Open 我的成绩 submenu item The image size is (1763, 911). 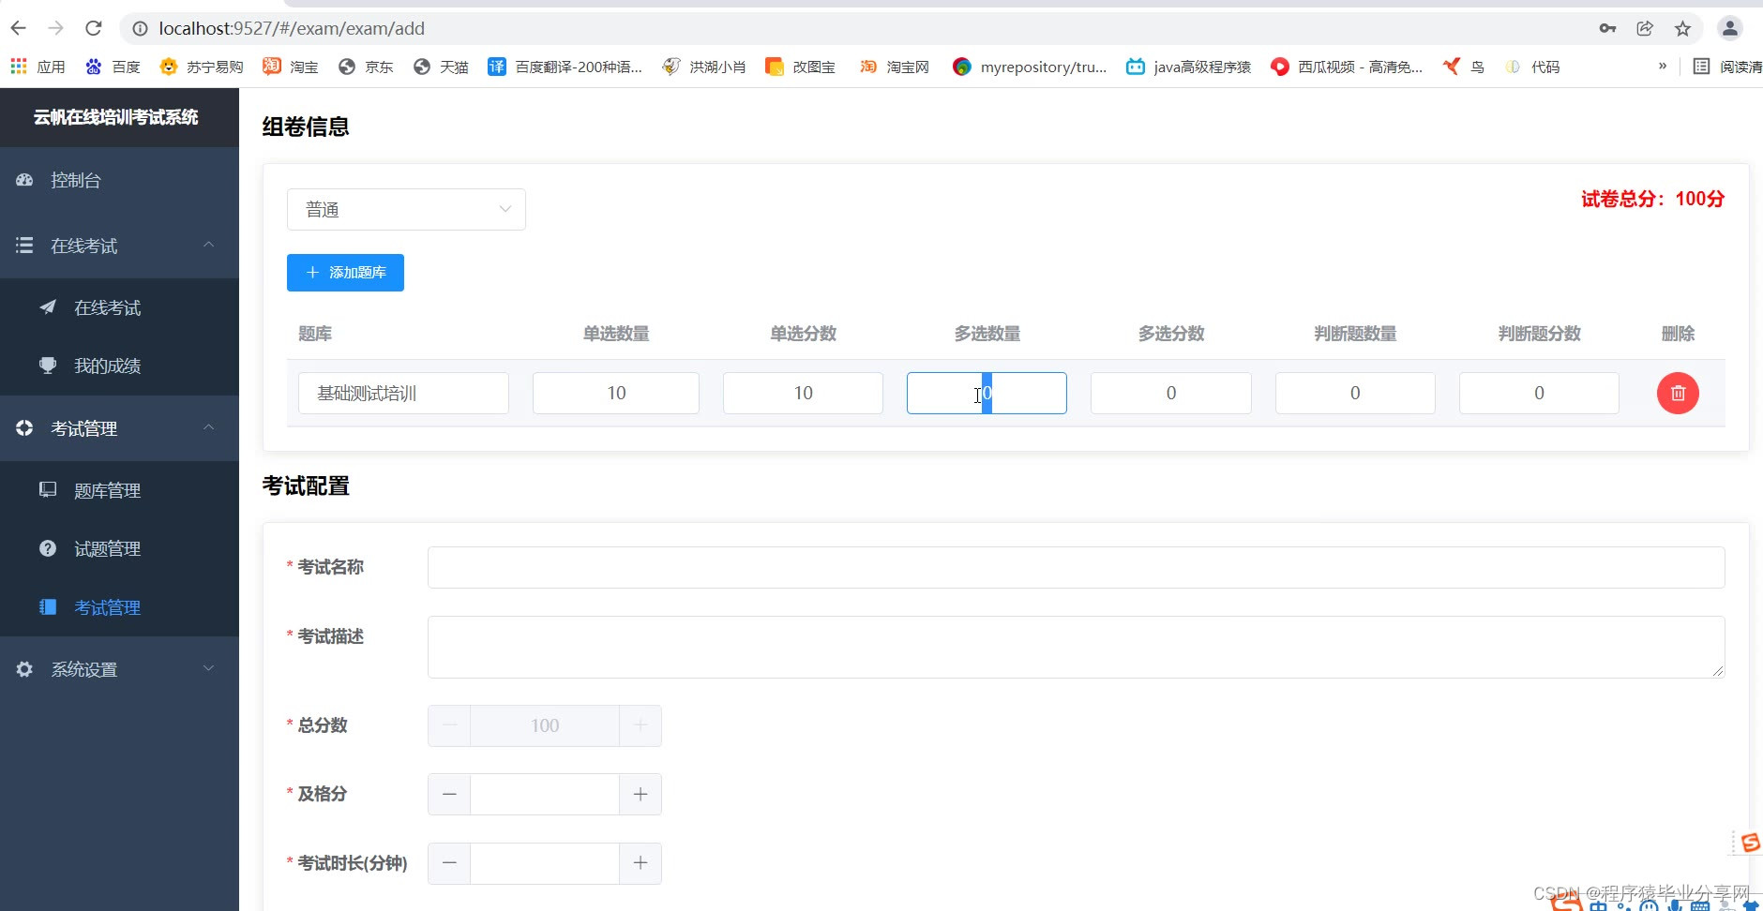[119, 366]
